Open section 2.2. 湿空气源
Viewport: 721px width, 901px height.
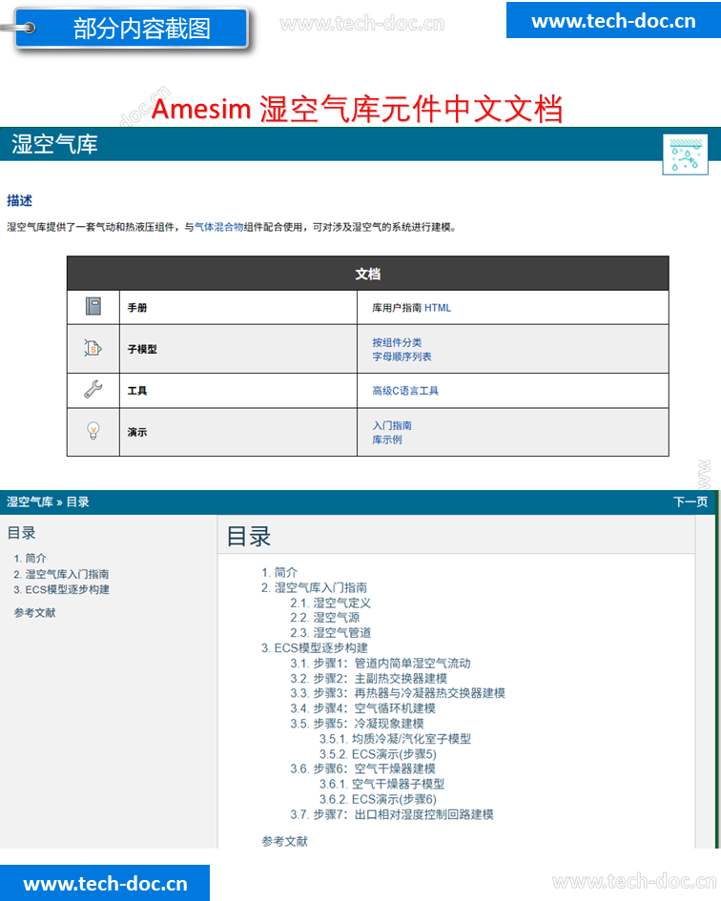click(325, 618)
